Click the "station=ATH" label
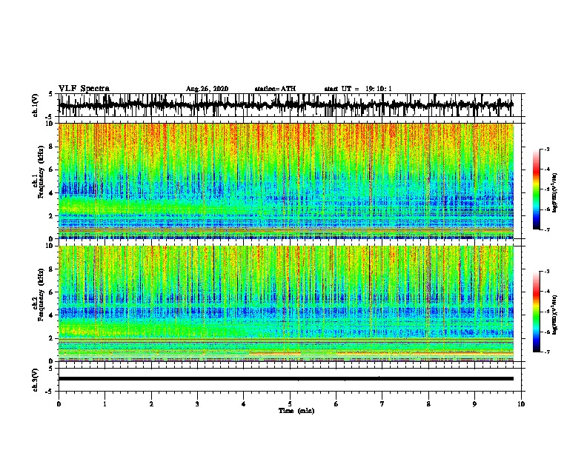This screenshot has width=587, height=453. [275, 89]
